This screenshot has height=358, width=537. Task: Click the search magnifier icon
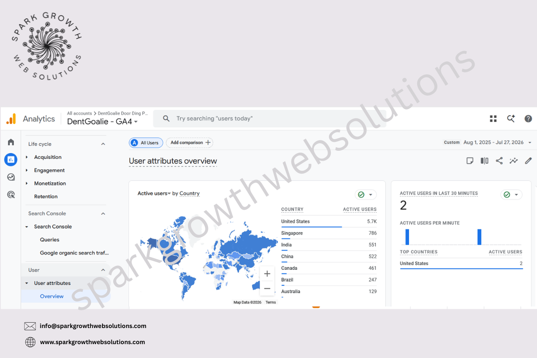(x=166, y=119)
